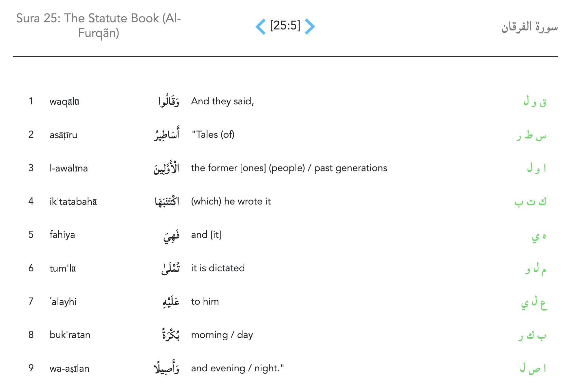Select the transliteration tum'lā

[63, 269]
